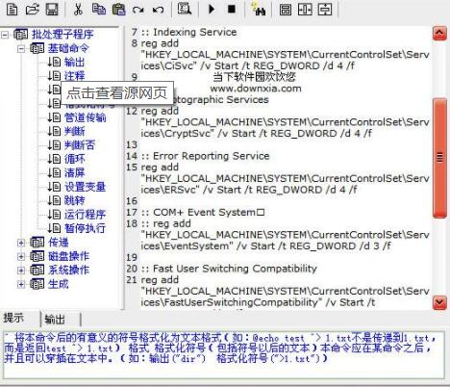Click the vertical split layout icon
The image size is (450, 387).
coord(305,10)
